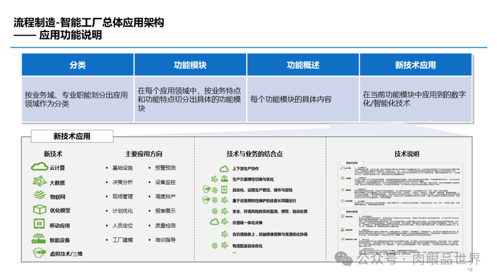This screenshot has height=279, width=497.
Task: Click the VR headset icon beside 虚拟技术/三维
Action: tap(39, 253)
